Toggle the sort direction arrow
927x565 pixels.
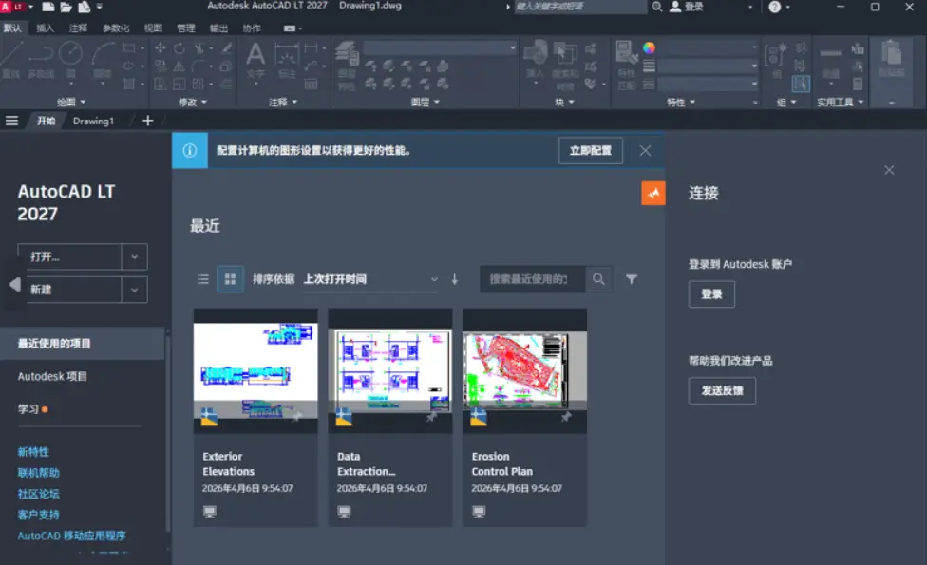pyautogui.click(x=455, y=279)
